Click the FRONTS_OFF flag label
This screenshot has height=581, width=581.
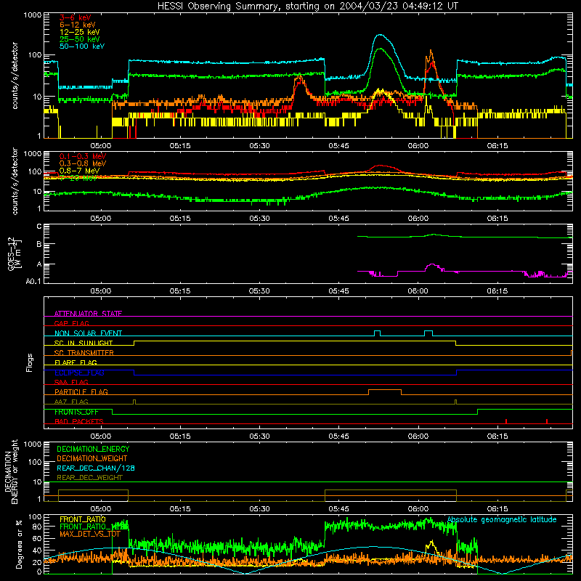point(76,412)
